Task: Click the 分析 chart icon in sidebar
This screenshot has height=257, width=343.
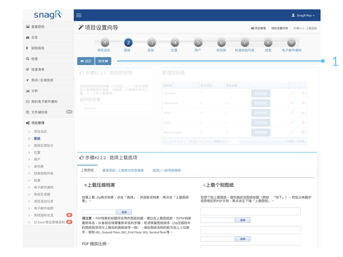Action: coord(27,91)
